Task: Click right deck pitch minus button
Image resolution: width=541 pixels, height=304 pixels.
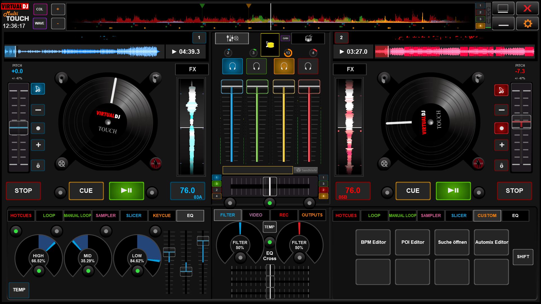Action: 501,110
